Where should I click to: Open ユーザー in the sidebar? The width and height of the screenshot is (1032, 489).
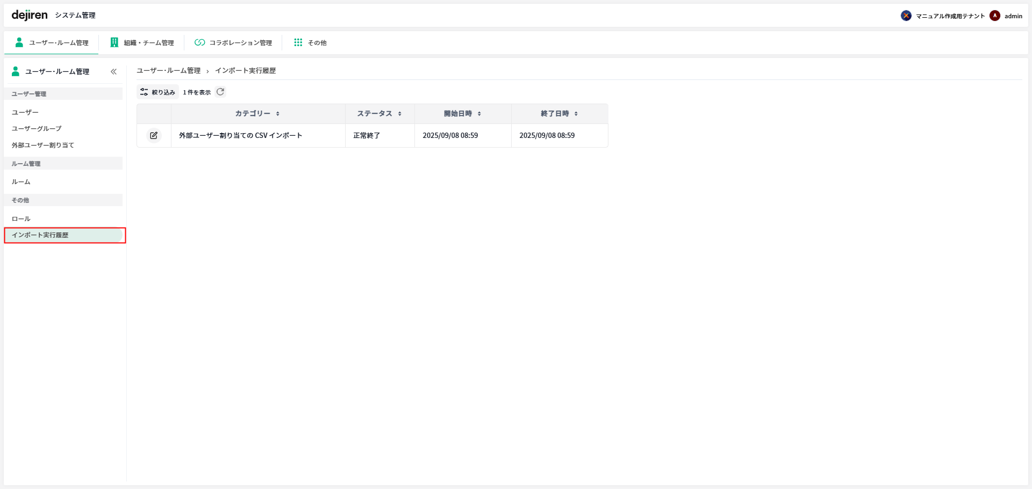click(25, 112)
